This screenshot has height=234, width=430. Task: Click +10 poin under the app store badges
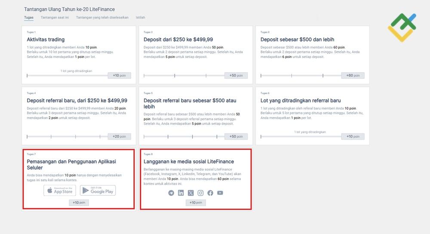tap(79, 203)
